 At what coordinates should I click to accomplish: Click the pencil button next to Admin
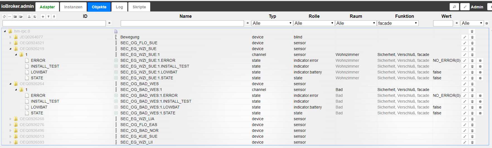click(465, 7)
